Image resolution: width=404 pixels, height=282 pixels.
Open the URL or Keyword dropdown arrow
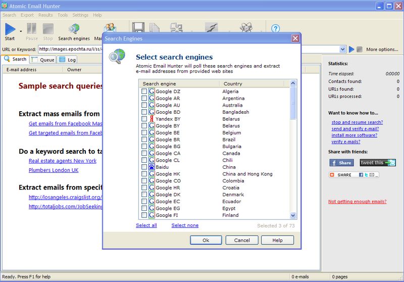342,49
